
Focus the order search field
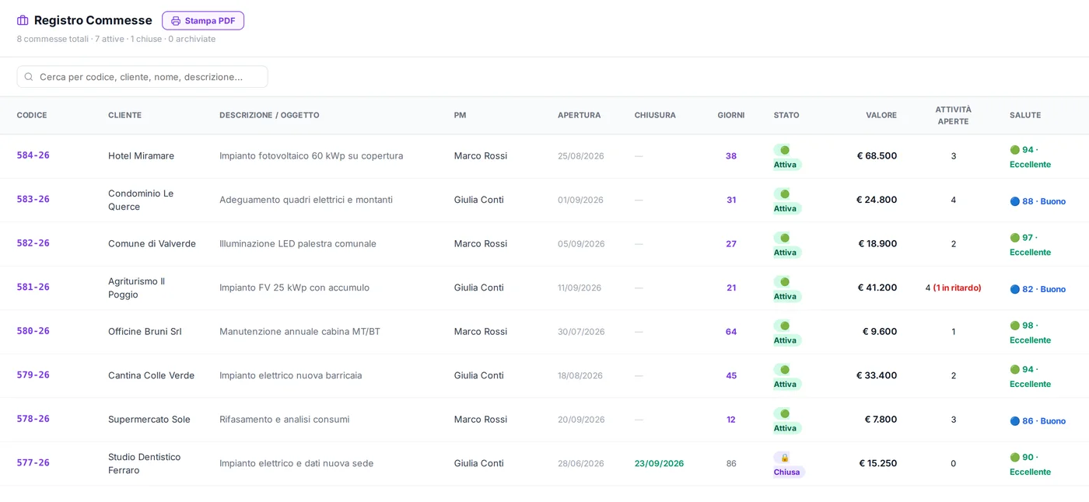[142, 77]
